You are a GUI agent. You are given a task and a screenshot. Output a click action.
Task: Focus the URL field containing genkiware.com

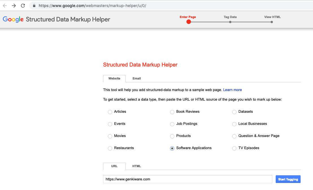click(188, 179)
